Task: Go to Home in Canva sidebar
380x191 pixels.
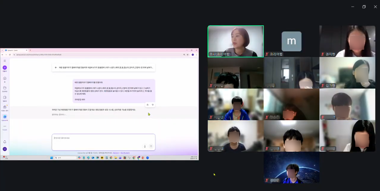Action: coord(5,79)
